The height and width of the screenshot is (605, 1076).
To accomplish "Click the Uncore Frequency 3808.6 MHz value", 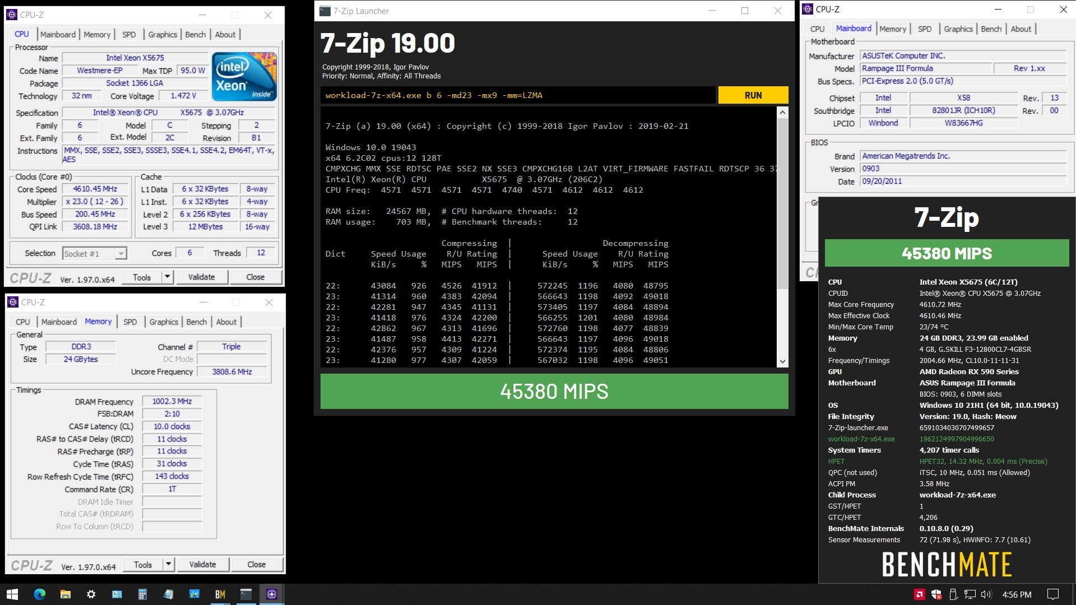I will pos(232,372).
